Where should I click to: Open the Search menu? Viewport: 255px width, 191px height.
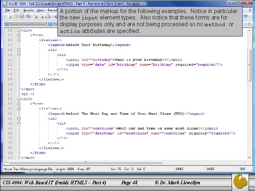click(x=28, y=10)
